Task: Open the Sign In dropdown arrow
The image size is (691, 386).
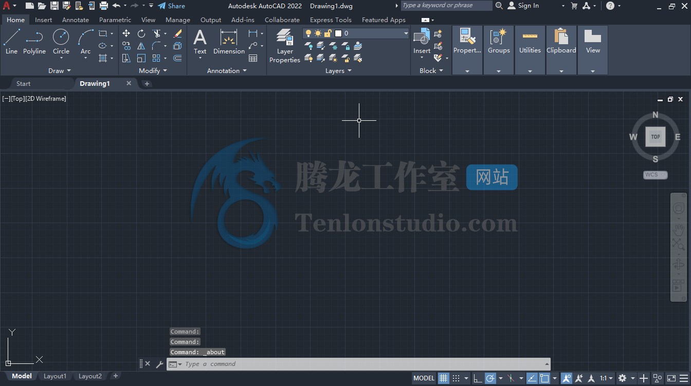Action: point(563,6)
